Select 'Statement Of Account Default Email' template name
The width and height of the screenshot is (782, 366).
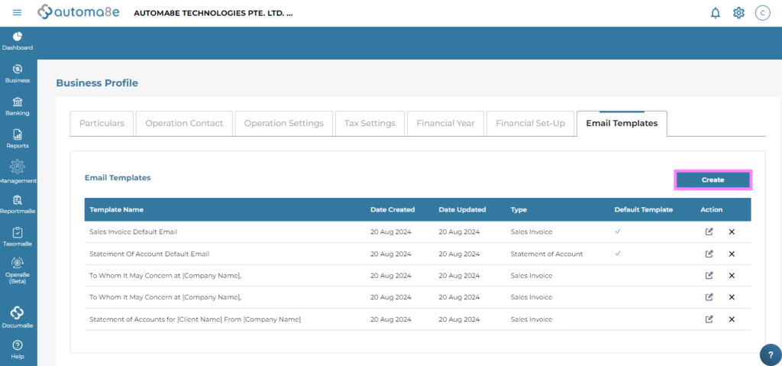point(149,254)
